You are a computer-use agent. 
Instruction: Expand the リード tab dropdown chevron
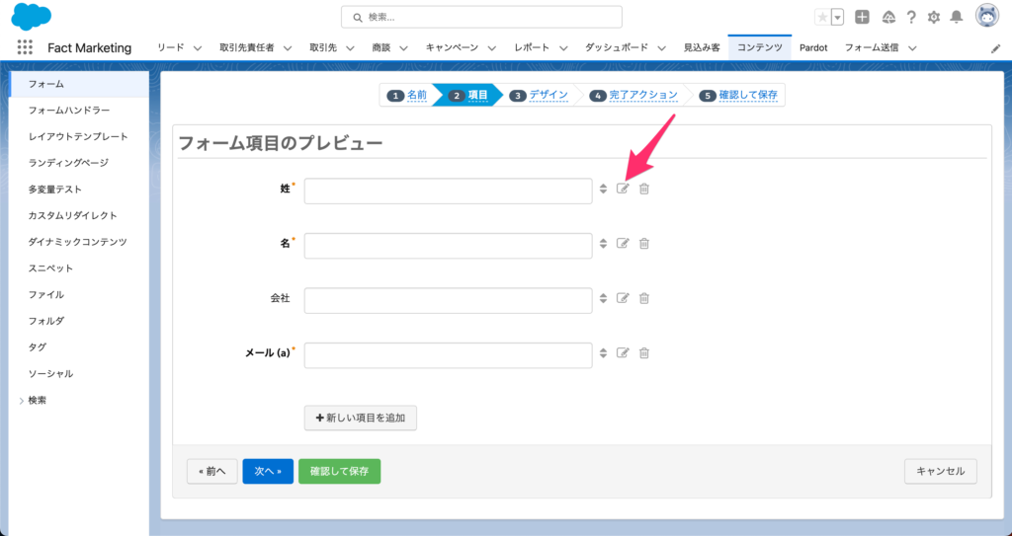point(198,47)
